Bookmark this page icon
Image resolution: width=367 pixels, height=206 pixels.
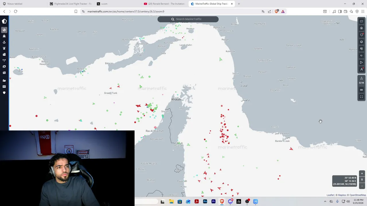pos(76,11)
